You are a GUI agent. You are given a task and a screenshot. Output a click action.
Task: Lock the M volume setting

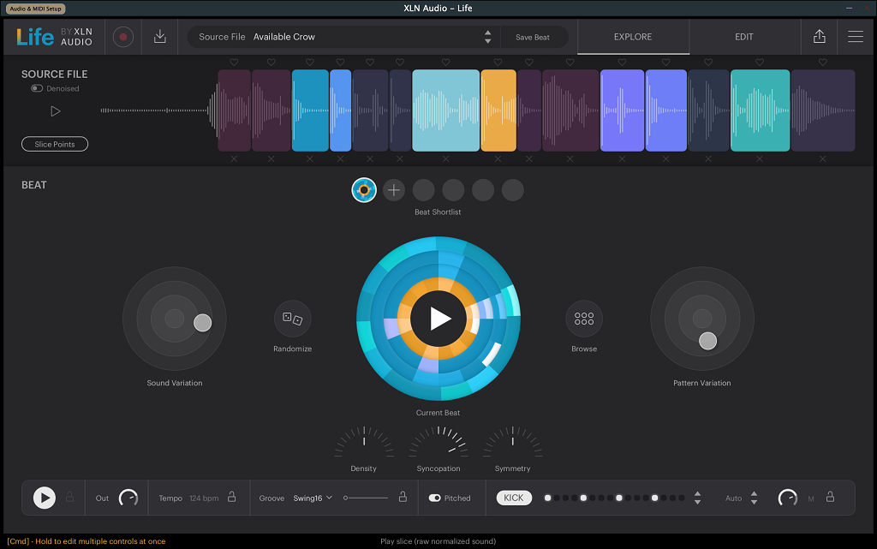click(x=830, y=497)
